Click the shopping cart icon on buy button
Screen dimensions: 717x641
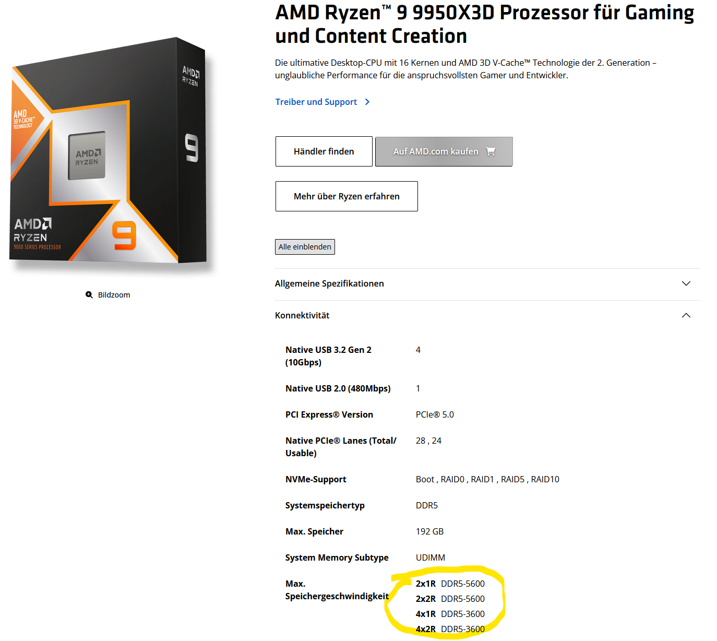[491, 151]
